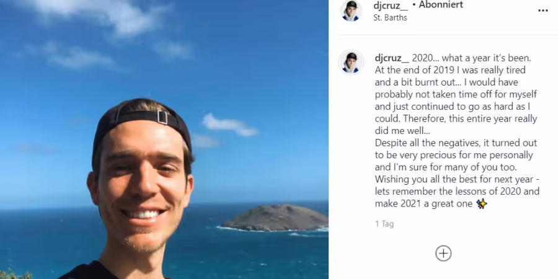This screenshot has height=279, width=558.
Task: Open the St. Barths location link
Action: (x=390, y=17)
